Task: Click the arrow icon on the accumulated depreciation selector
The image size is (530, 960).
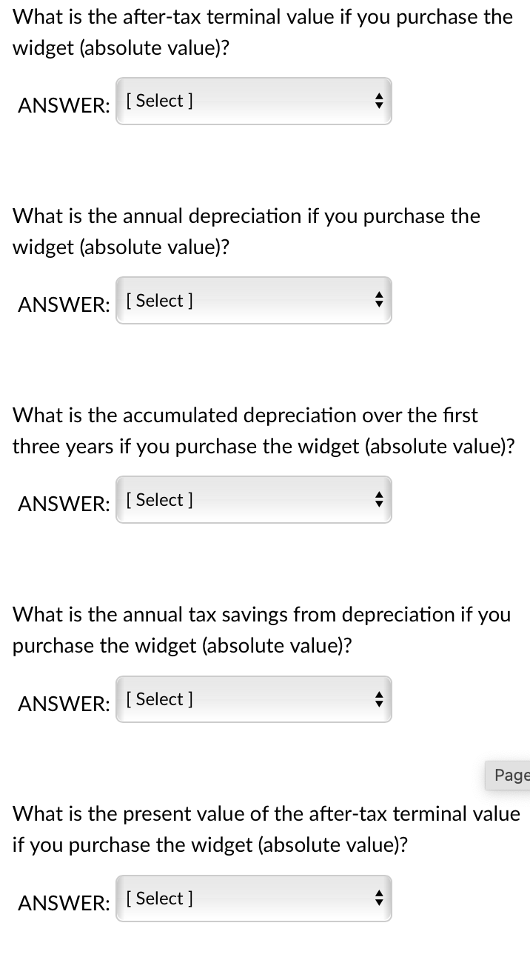Action: coord(378,499)
